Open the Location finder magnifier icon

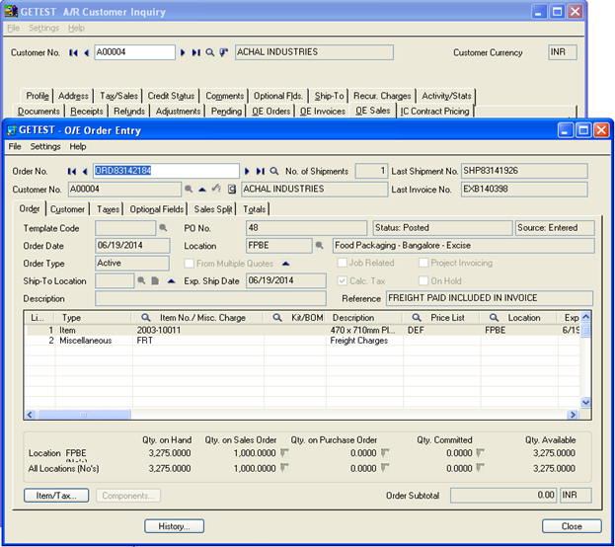pos(320,246)
